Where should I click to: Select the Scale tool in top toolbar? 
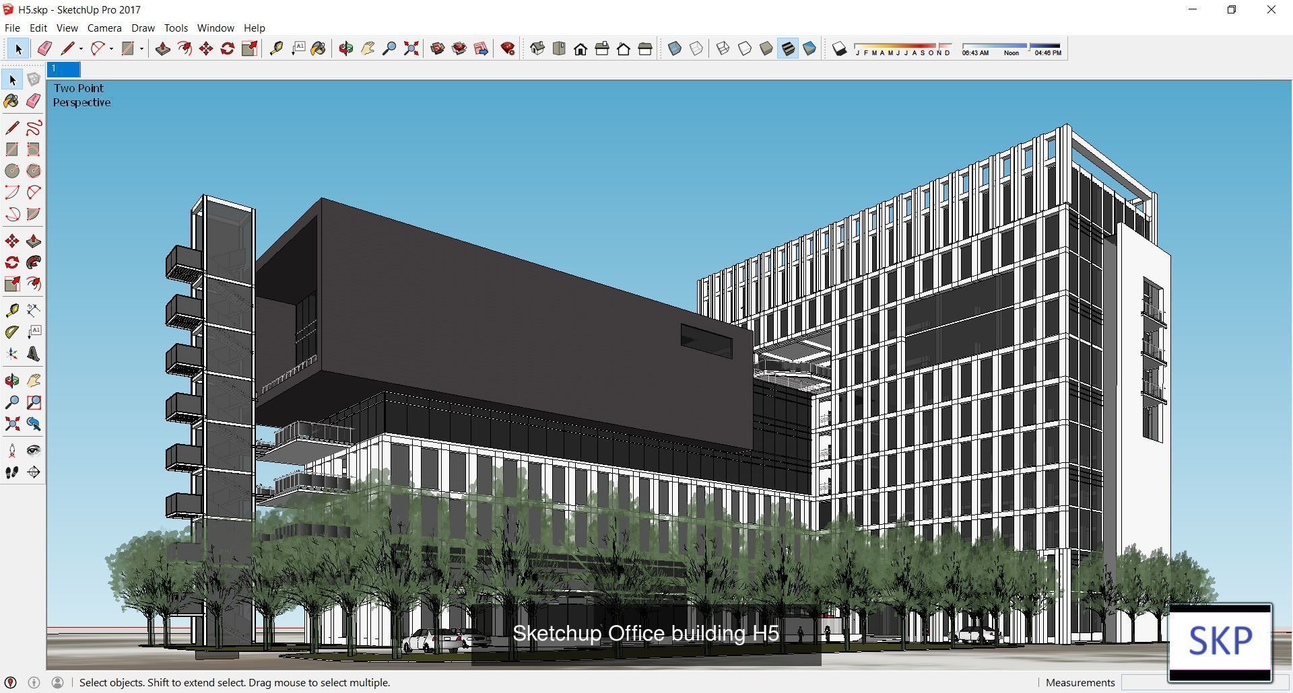point(249,48)
